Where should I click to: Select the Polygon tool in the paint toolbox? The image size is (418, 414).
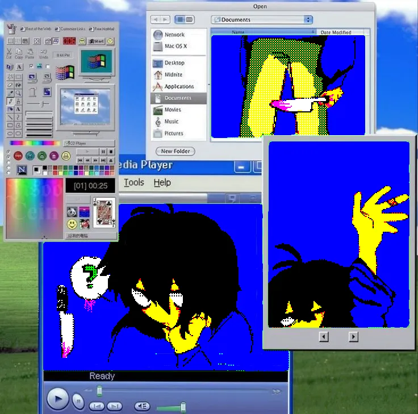[x=18, y=125]
